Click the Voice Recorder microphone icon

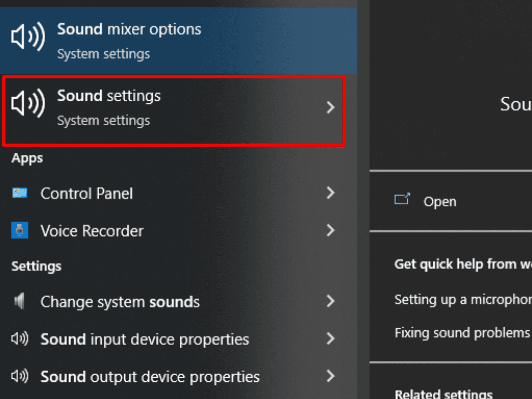point(20,231)
